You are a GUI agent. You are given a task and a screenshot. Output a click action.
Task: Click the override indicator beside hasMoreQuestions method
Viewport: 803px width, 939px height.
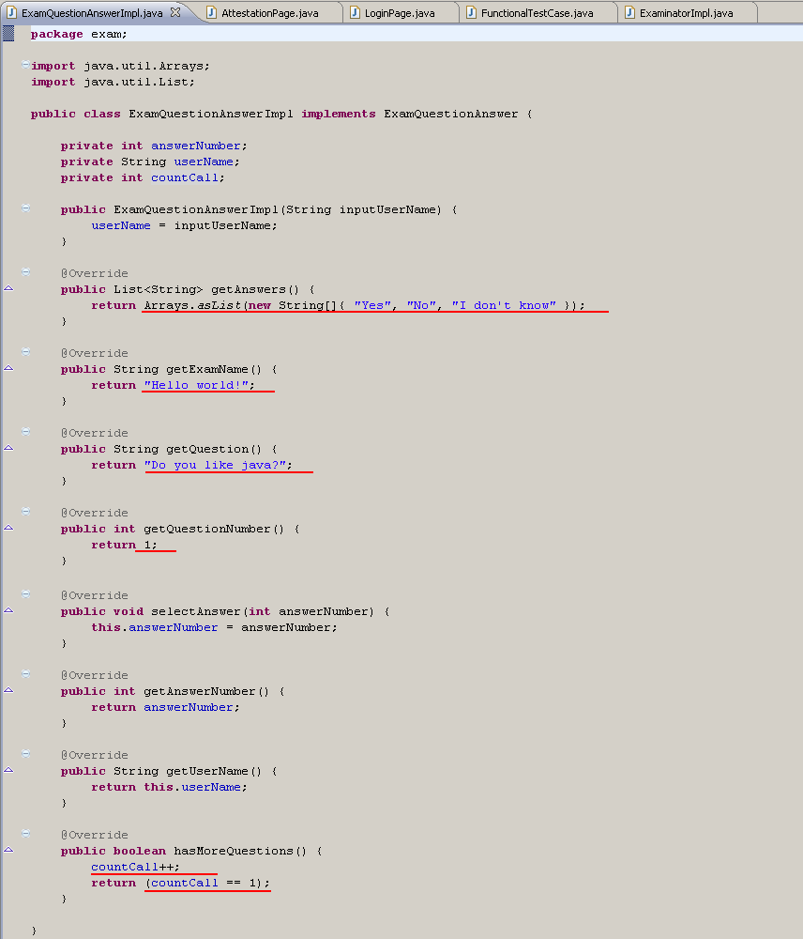click(x=8, y=850)
